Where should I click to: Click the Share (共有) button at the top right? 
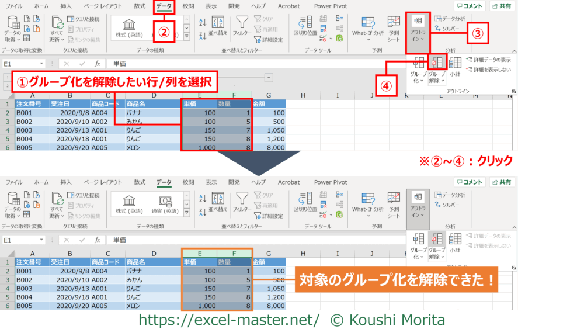pyautogui.click(x=502, y=6)
